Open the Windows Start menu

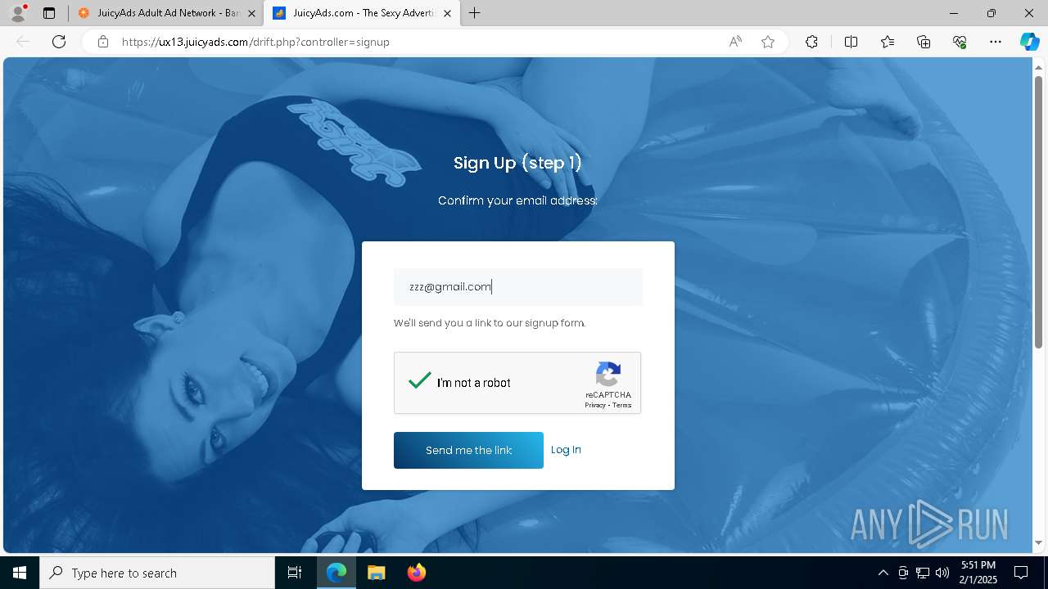(20, 573)
